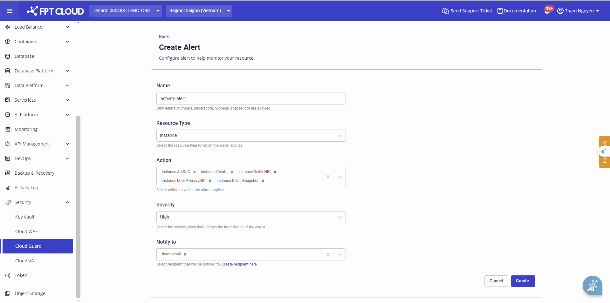Open the Feedback side tab

click(x=604, y=152)
